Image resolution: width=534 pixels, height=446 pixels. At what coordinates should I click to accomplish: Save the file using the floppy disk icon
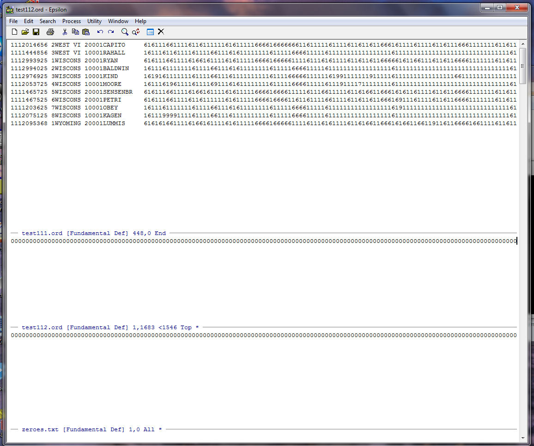[36, 32]
